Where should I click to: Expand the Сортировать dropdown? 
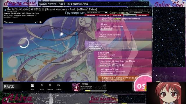139,12
